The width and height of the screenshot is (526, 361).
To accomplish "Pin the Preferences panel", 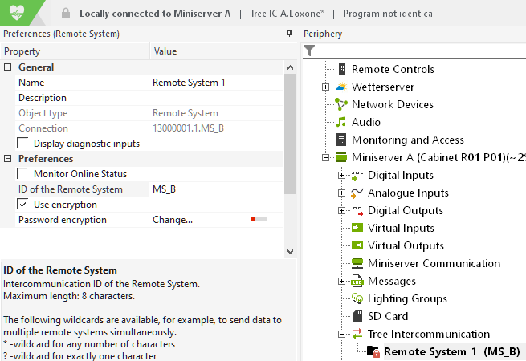I will [289, 34].
